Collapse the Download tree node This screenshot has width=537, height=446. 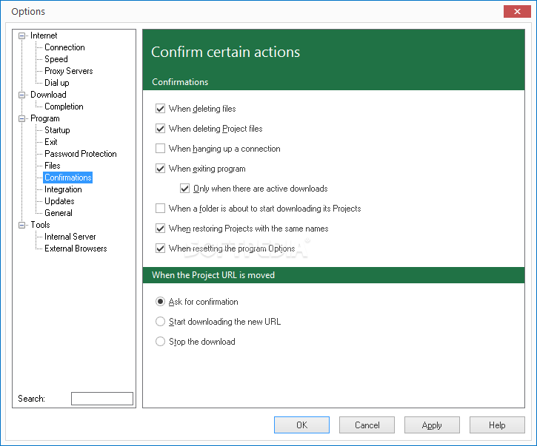click(x=22, y=95)
